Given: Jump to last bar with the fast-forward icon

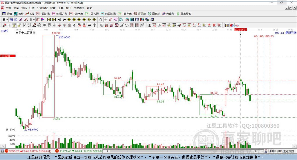Looking at the screenshot, I should pyautogui.click(x=54, y=20).
